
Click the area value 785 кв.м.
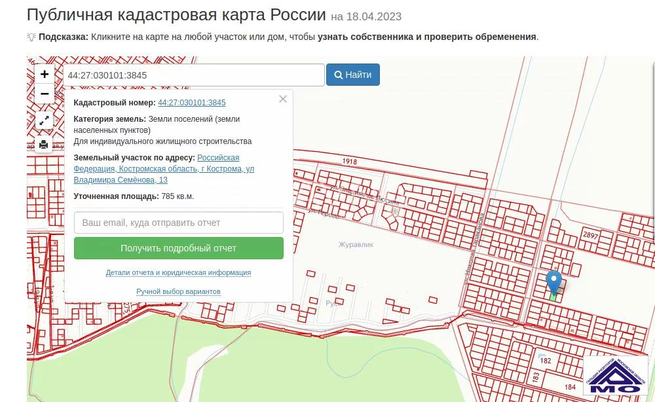(x=178, y=196)
